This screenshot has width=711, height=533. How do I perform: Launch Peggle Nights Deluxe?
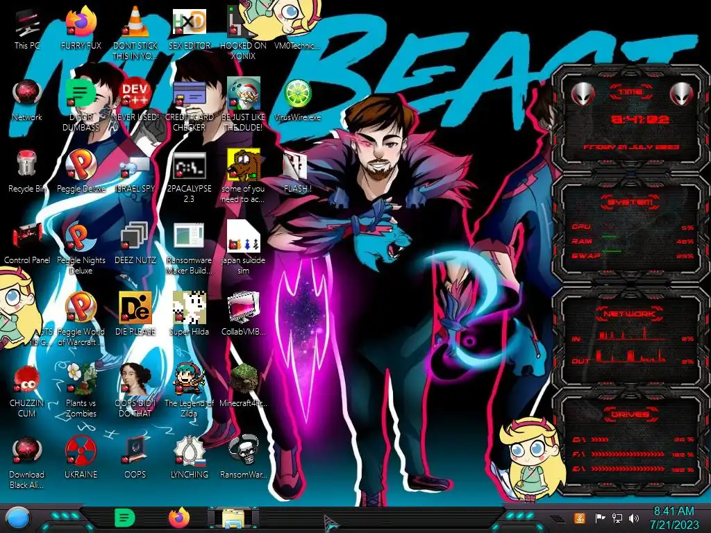pos(81,248)
